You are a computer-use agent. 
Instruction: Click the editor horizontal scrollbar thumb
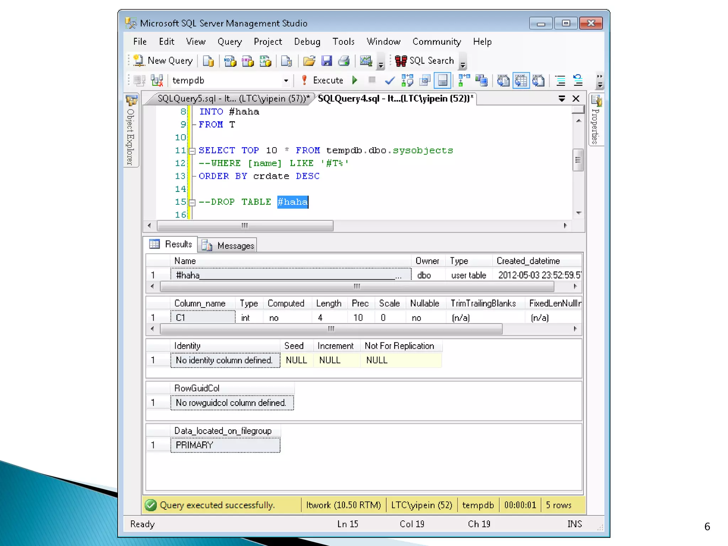click(245, 226)
